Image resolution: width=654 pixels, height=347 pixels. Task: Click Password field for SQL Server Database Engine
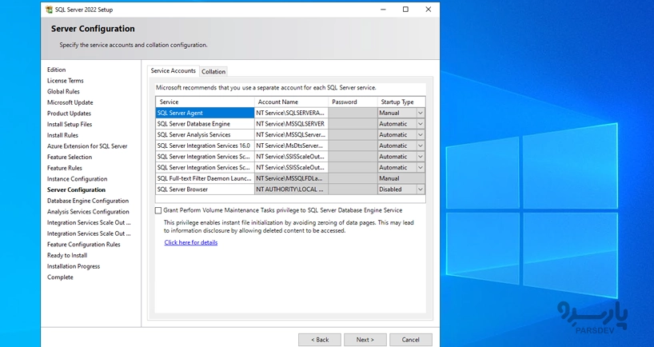(353, 124)
